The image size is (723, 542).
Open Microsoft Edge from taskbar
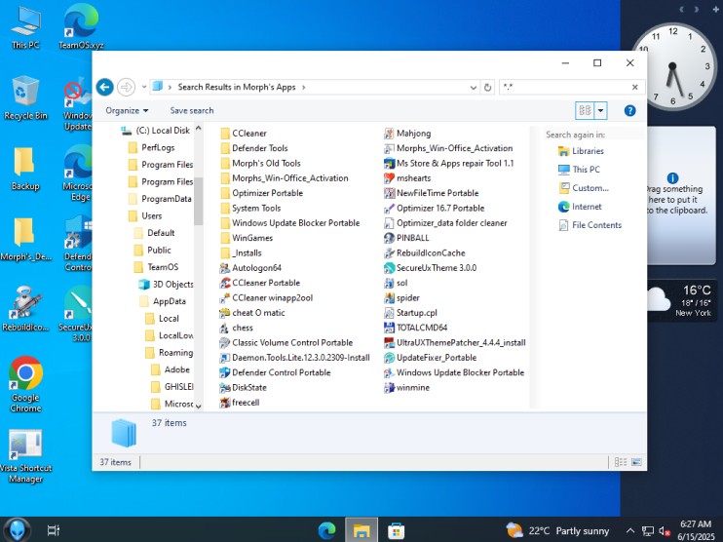327,530
